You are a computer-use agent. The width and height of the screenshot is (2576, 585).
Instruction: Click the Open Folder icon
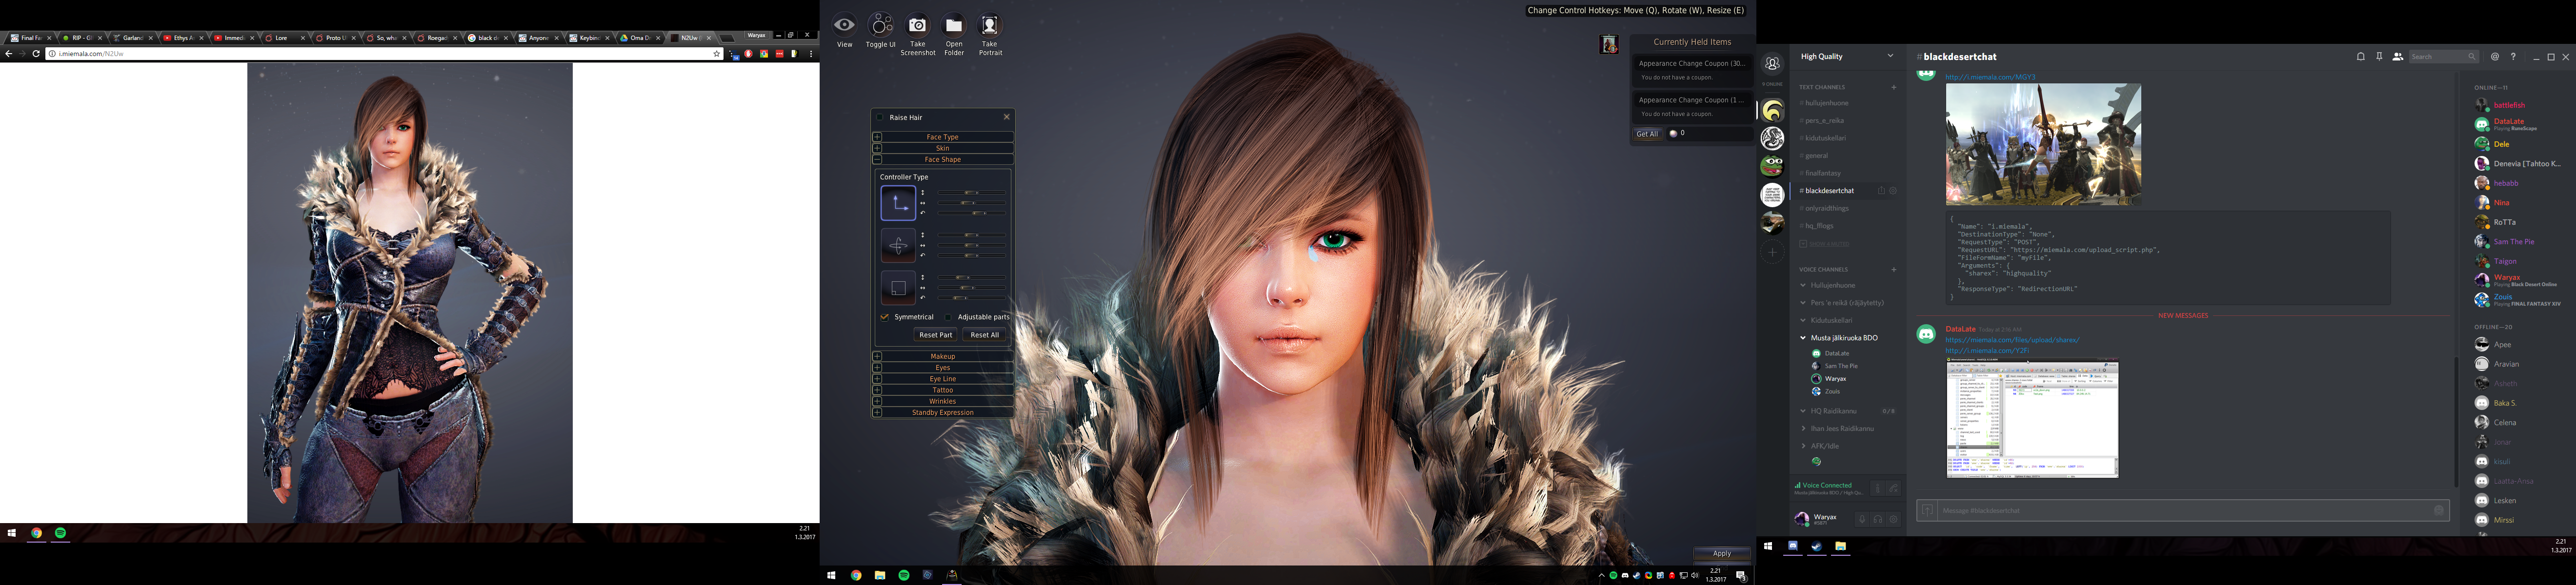953,26
